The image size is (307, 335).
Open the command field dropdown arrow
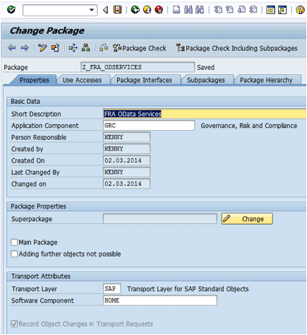92,10
